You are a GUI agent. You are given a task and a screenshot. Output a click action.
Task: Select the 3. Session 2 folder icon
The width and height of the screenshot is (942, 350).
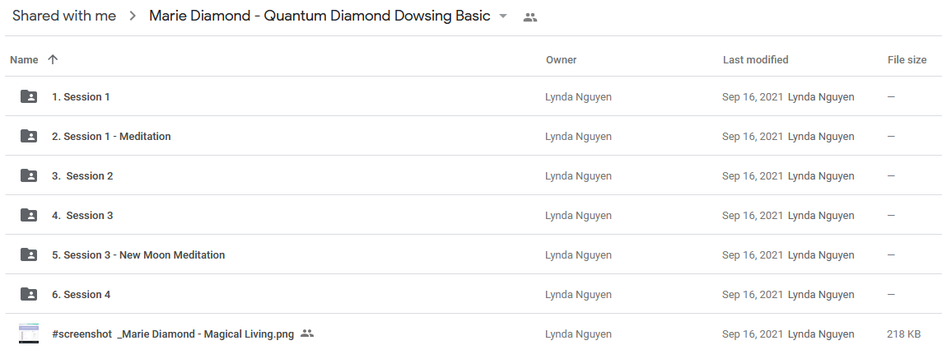tap(29, 176)
